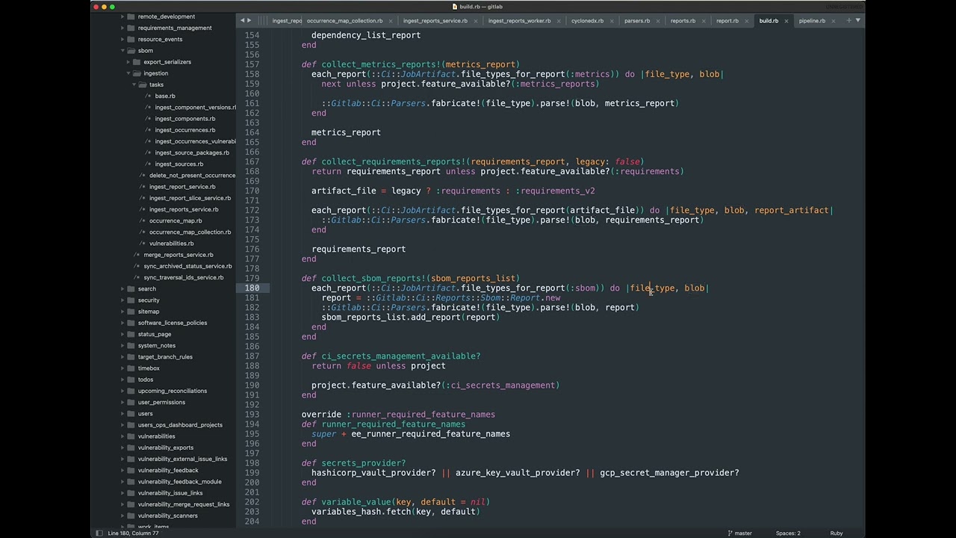Click the status_page folder icon

coord(131,334)
